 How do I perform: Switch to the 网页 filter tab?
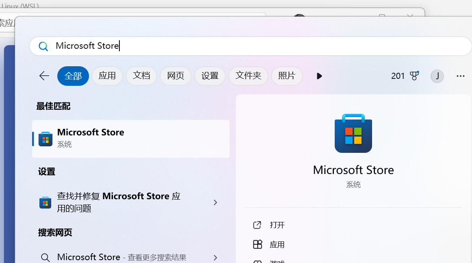coord(176,76)
